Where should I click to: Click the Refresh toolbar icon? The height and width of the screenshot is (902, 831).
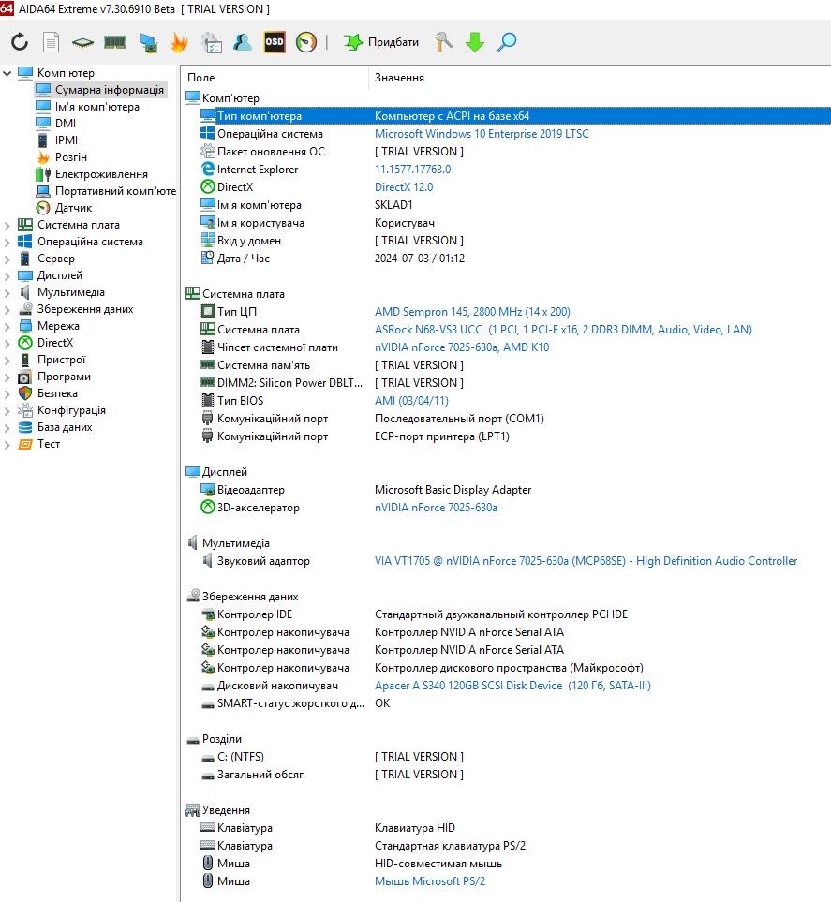[20, 42]
